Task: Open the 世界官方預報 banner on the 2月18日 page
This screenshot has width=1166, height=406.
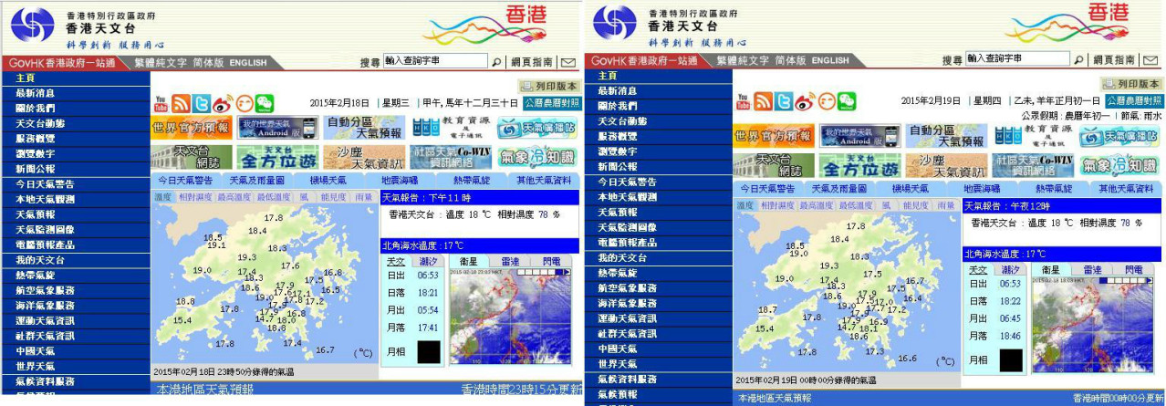Action: click(192, 127)
